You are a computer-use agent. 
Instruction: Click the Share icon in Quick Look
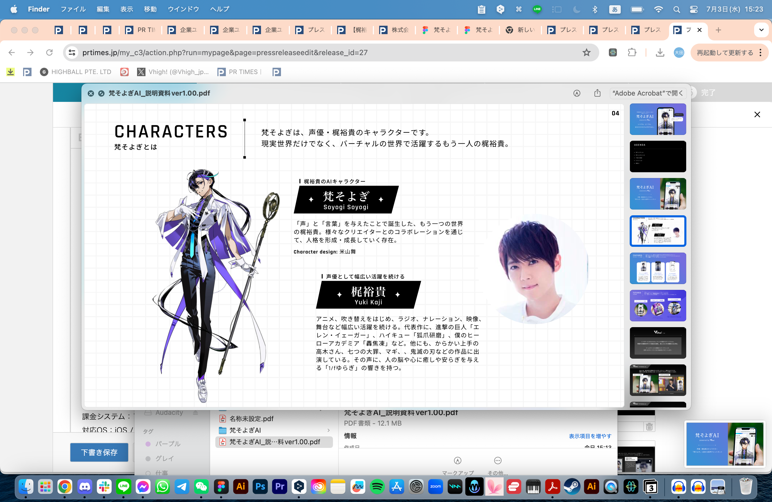(x=597, y=93)
